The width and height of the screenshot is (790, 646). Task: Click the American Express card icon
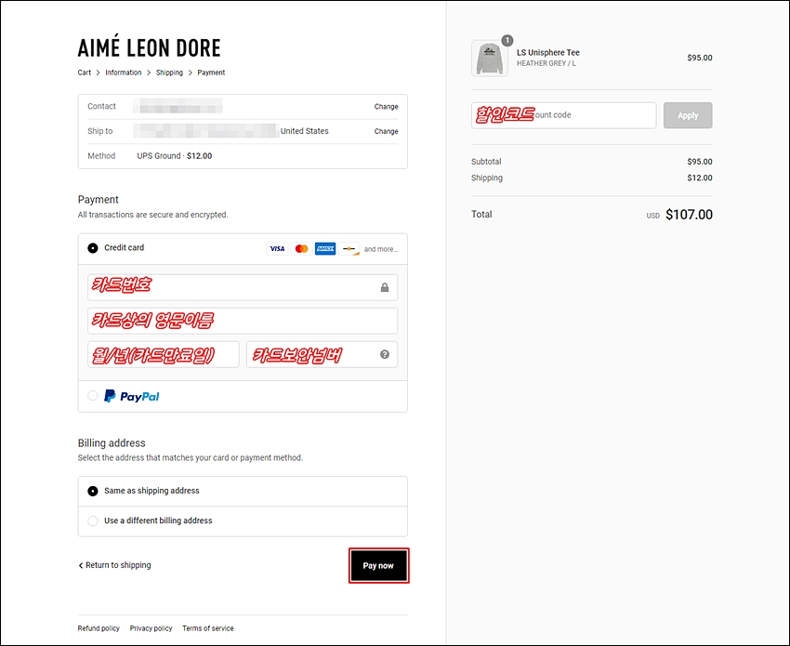point(325,249)
